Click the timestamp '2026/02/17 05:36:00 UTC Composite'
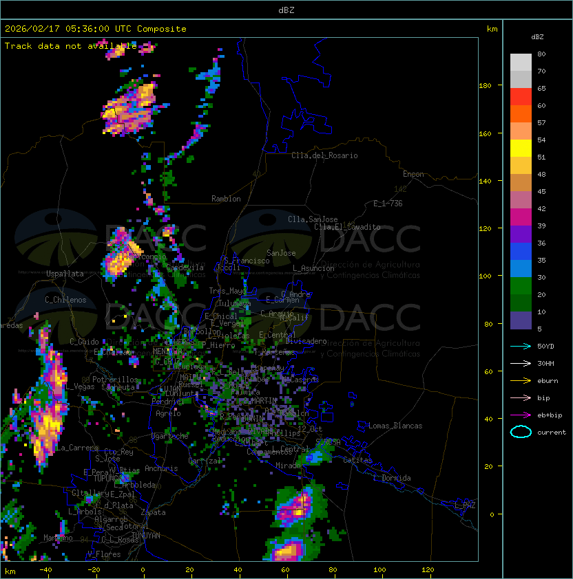The height and width of the screenshot is (579, 573). coord(96,29)
